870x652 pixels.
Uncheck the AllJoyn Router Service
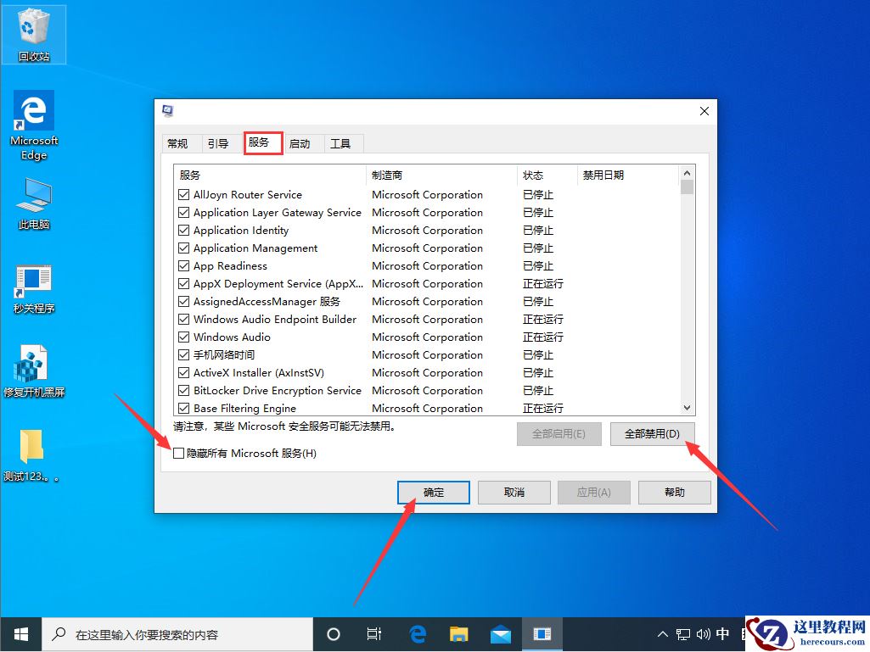pos(183,194)
